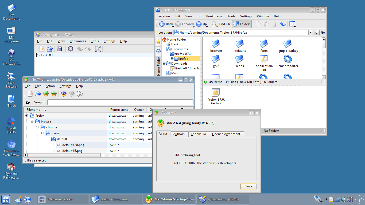365x205 pixels.
Task: Sort Ark list by Permissions column header
Action: [x=119, y=110]
